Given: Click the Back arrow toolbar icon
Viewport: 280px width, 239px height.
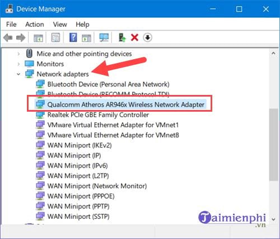Looking at the screenshot, I should coord(8,37).
